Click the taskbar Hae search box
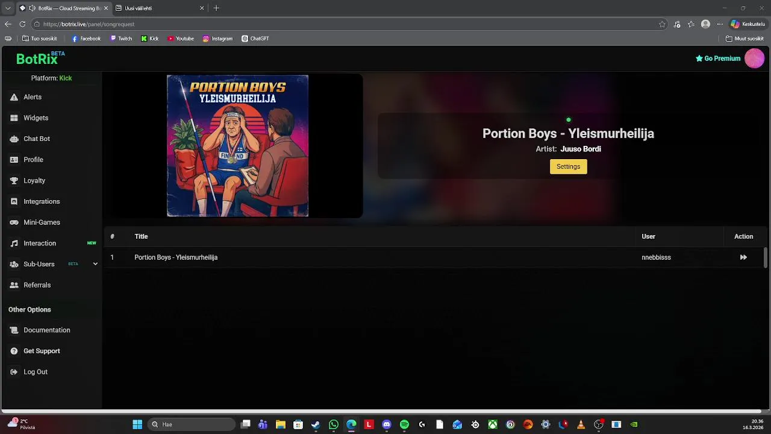Image resolution: width=771 pixels, height=434 pixels. click(192, 424)
